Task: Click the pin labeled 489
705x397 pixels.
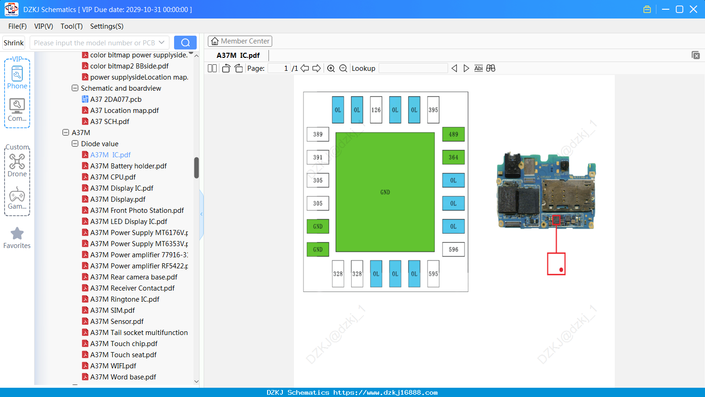Action: (454, 135)
